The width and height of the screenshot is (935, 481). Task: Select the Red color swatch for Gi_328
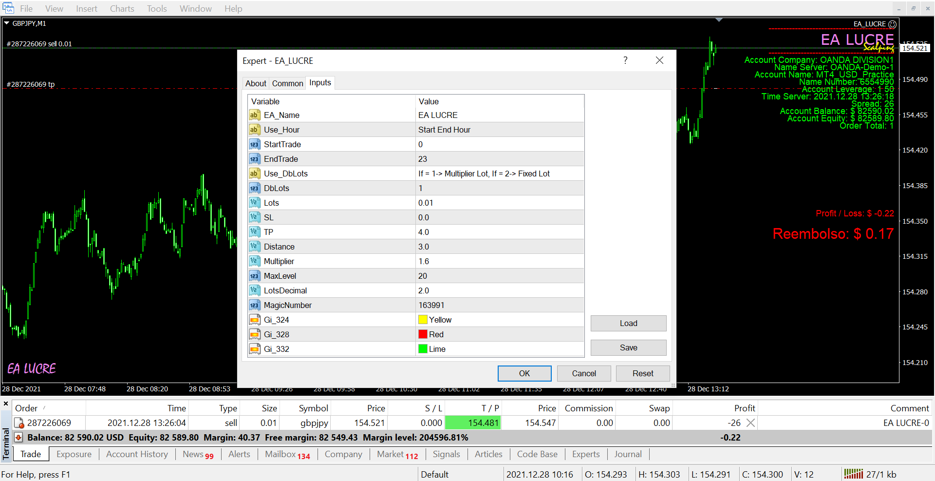click(x=423, y=334)
